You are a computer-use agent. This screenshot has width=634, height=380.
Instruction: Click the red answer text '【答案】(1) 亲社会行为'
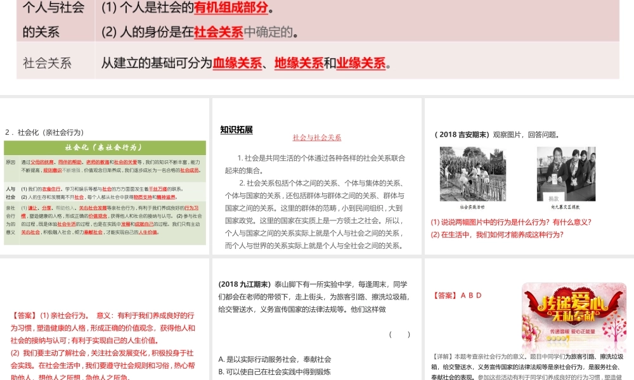pyautogui.click(x=103, y=328)
